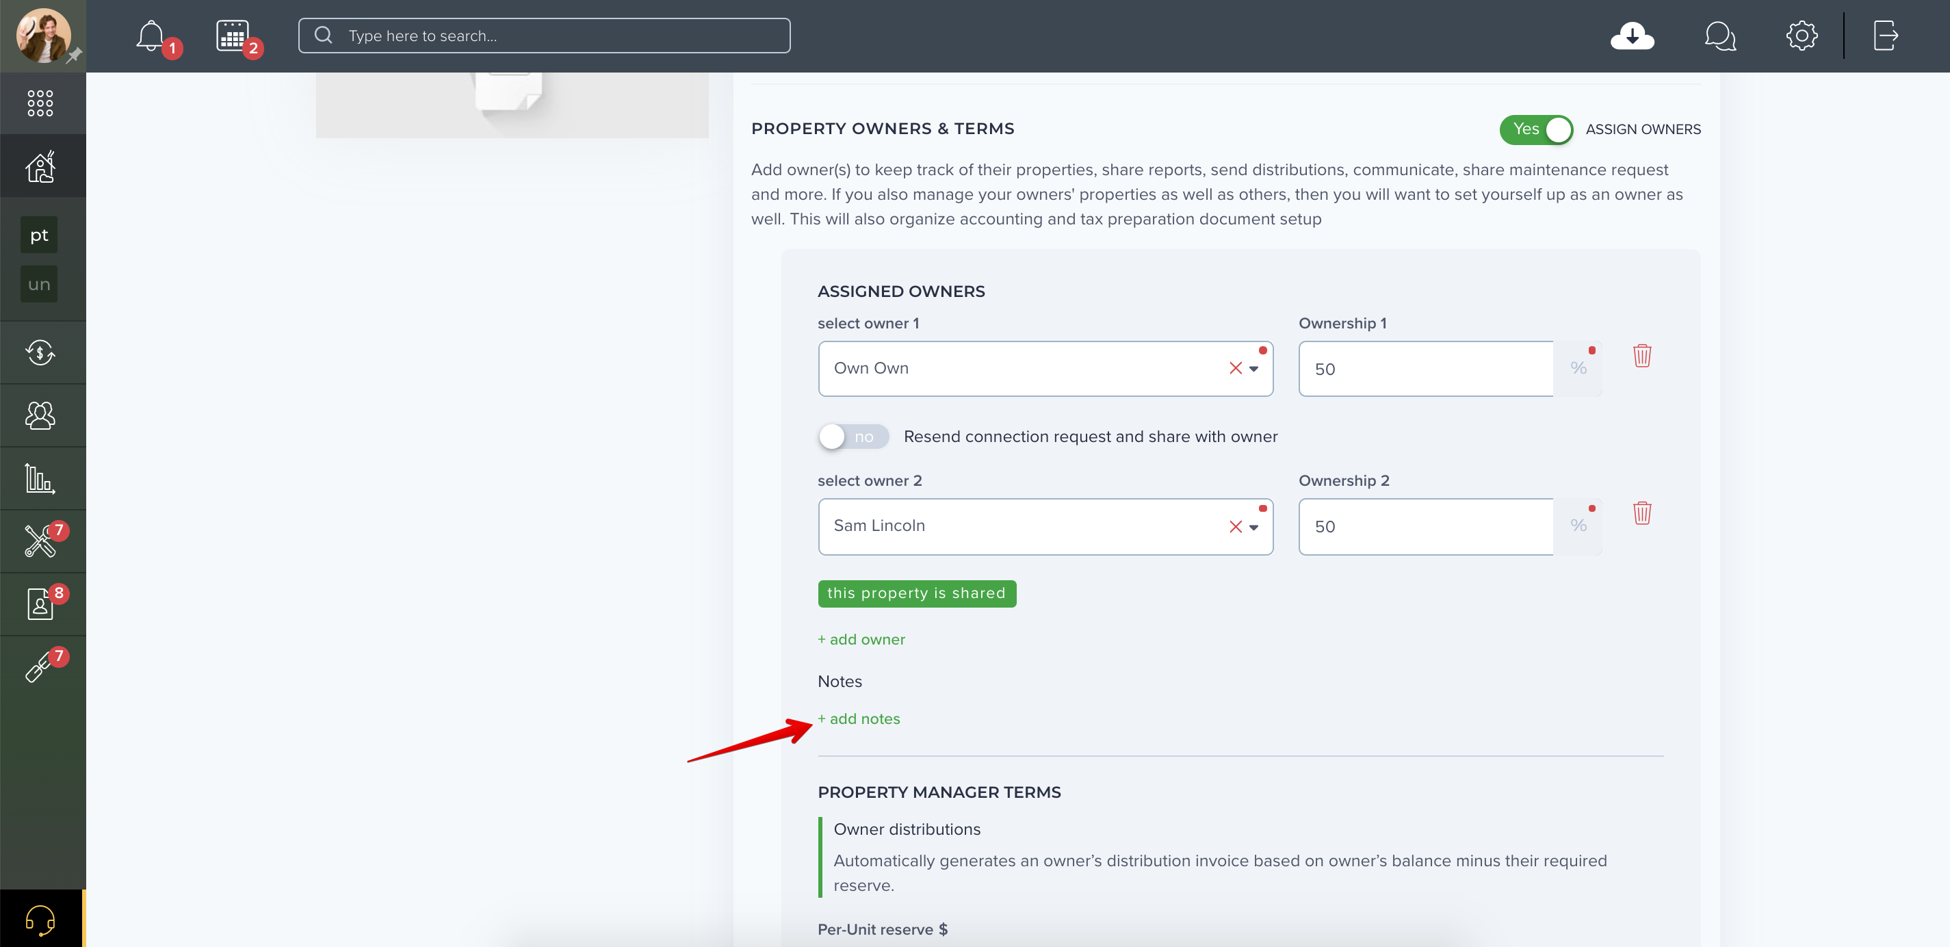Screen dimensions: 1950x947
Task: Click the '+ add notes' link
Action: tap(859, 719)
